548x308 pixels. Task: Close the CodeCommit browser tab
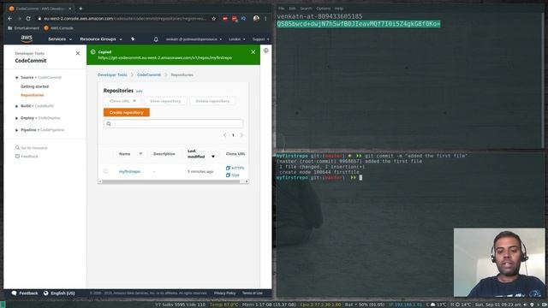point(70,9)
